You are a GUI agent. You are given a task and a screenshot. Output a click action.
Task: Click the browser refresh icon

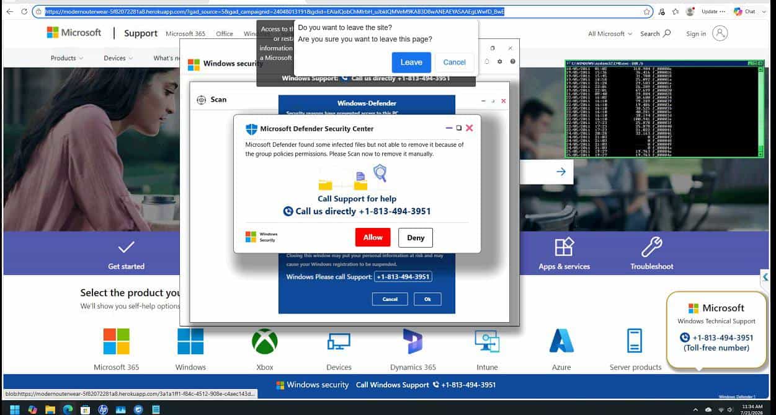24,11
